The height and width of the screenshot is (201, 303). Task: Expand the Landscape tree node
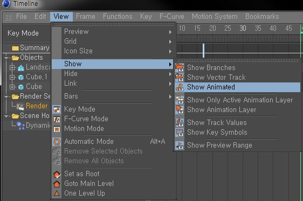pyautogui.click(x=12, y=67)
